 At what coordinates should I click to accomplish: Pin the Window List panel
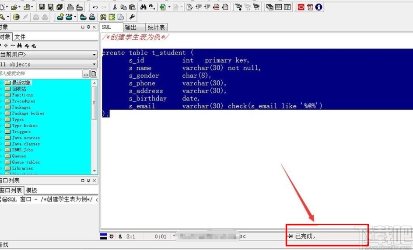click(88, 180)
